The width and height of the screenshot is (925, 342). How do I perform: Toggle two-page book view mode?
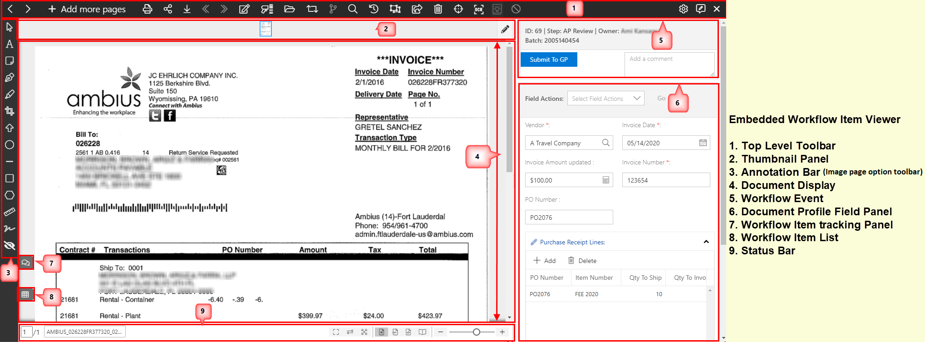point(422,332)
